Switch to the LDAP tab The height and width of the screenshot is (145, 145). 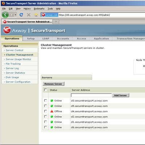tap(46, 39)
